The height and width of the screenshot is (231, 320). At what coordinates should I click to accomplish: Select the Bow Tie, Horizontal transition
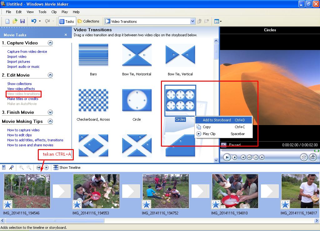coord(137,55)
